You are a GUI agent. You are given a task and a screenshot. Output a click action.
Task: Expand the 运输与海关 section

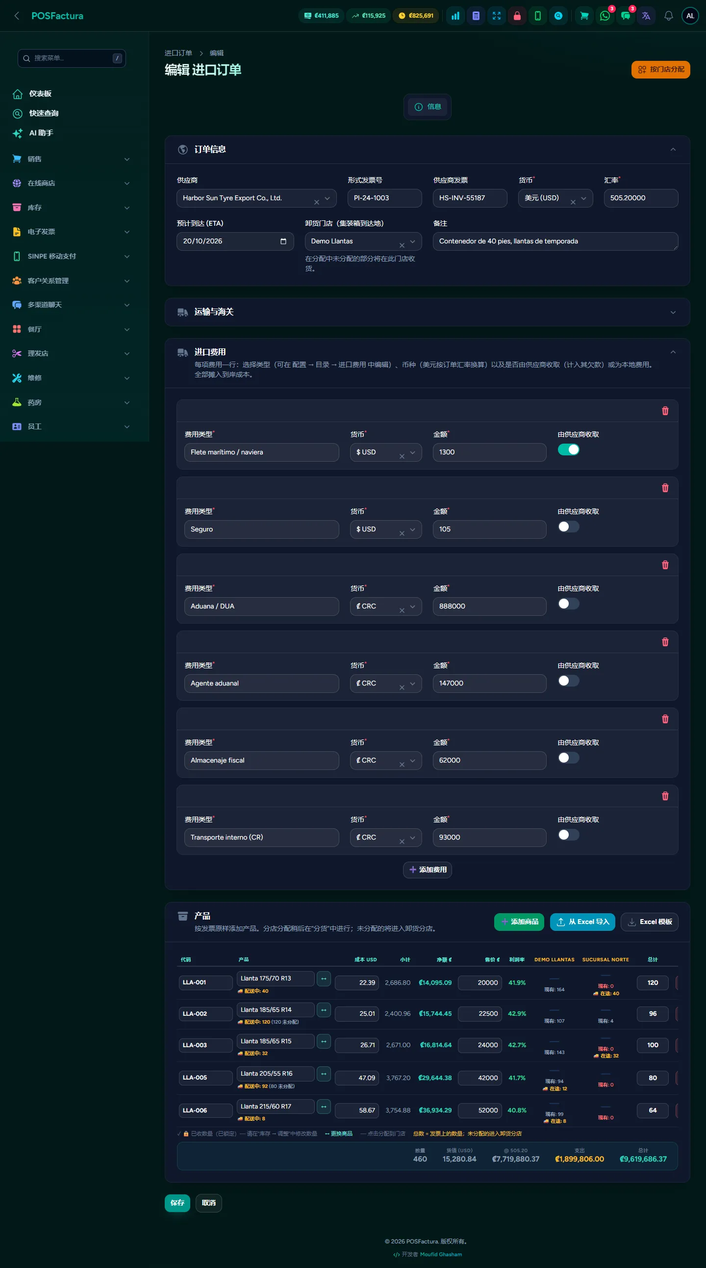pyautogui.click(x=427, y=312)
